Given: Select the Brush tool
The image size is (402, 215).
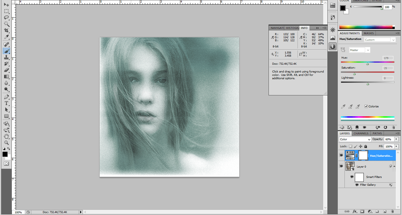Looking at the screenshot, I should (x=6, y=51).
